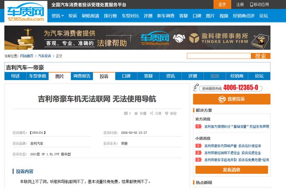The height and width of the screenshot is (189, 286).
Task: Open the 法律帮助 banner advertisement
Action: (137, 38)
